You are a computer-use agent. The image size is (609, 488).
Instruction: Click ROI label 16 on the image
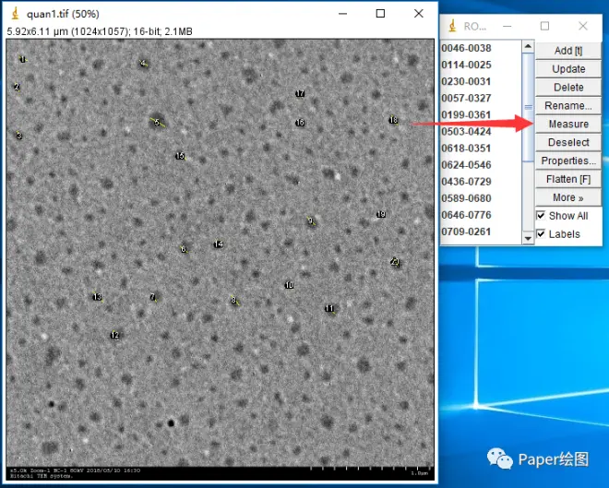pos(300,123)
